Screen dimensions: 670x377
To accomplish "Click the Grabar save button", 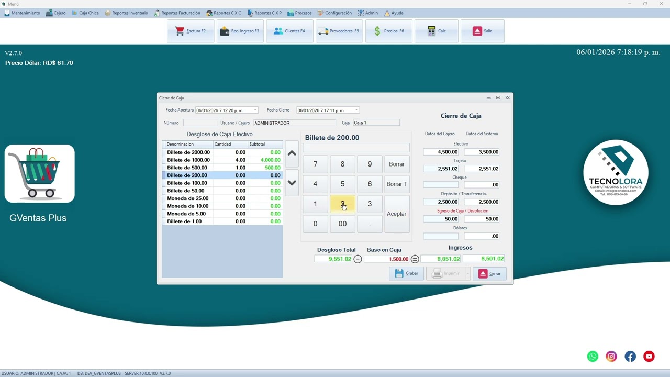I will pyautogui.click(x=406, y=273).
